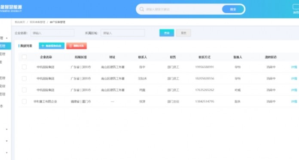Click the 职务 column header

173,57
